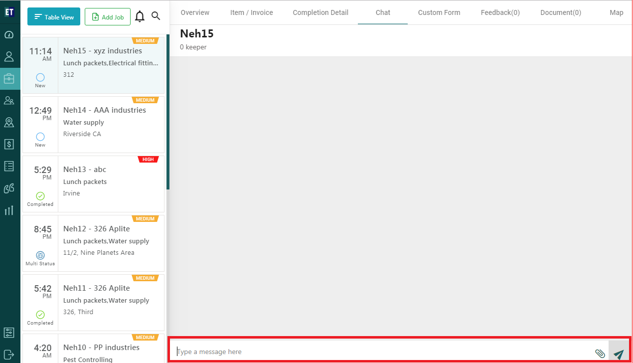Click the 'Type a message here' field
Screen dimensions: 633x363
[x=384, y=352]
